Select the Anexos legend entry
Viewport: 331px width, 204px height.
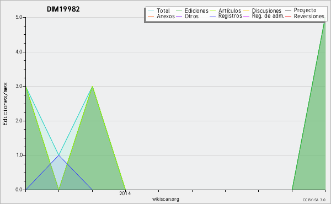pyautogui.click(x=161, y=16)
